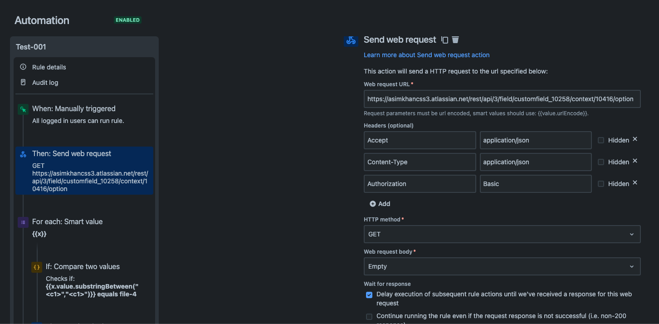Expand the GET method selector chevron
Viewport: 659px width, 324px height.
[x=632, y=234]
